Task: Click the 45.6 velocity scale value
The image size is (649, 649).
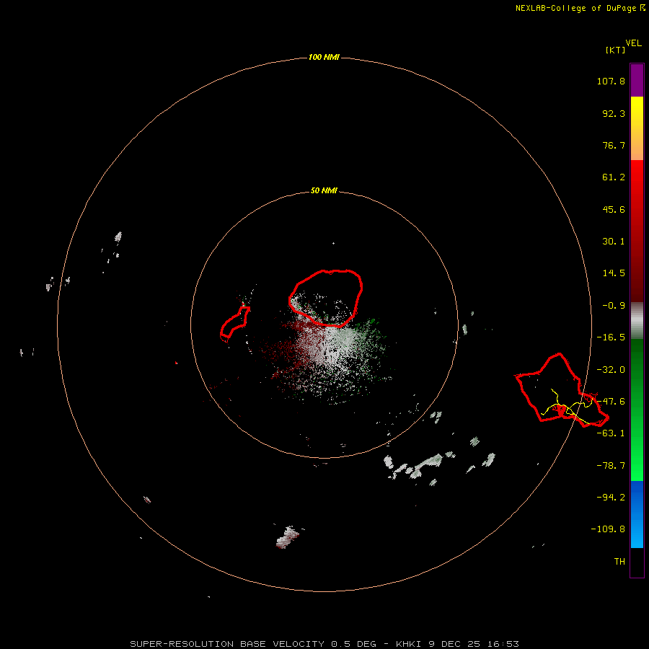Action: (x=614, y=209)
